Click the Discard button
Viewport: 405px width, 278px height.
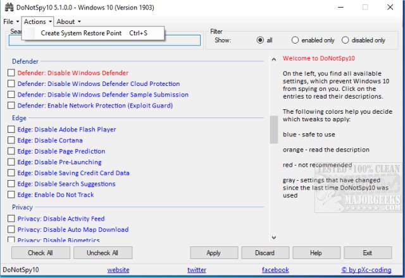[265, 253]
